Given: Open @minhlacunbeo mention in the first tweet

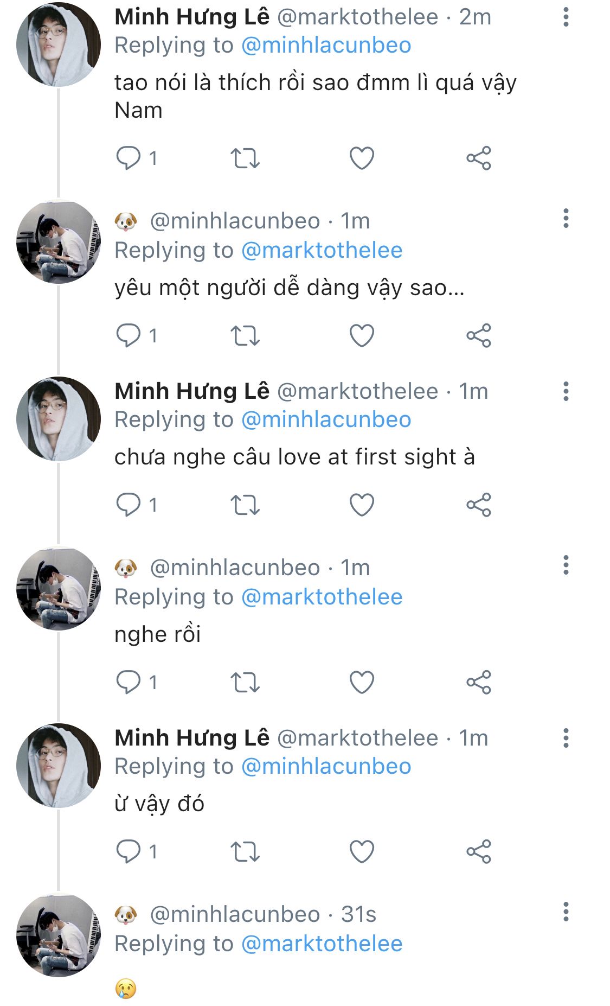Looking at the screenshot, I should (x=326, y=46).
